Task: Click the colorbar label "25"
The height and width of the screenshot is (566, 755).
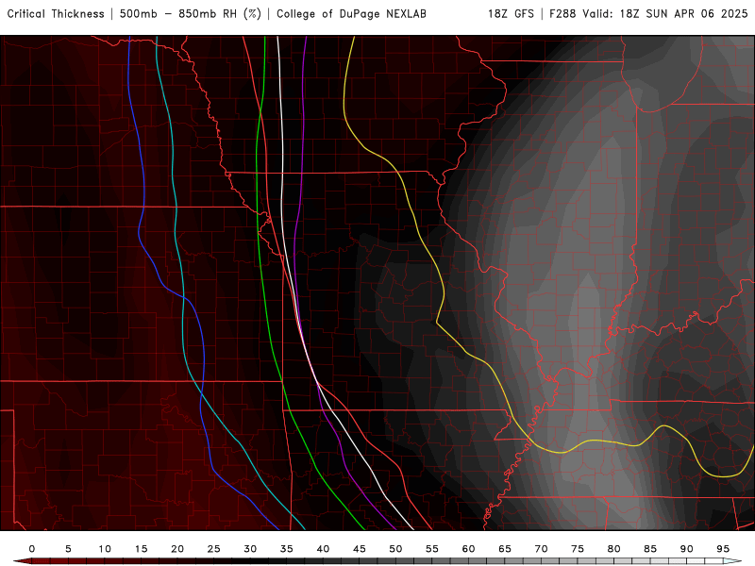Action: 214,549
